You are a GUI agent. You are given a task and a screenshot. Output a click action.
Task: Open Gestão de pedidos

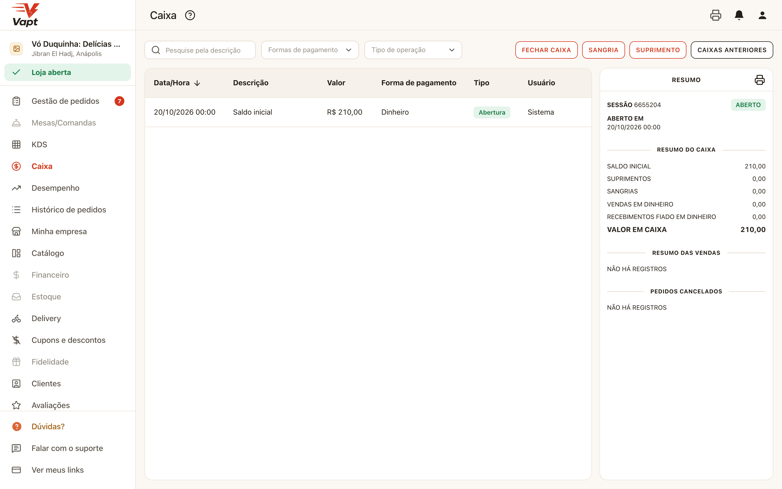coord(65,101)
